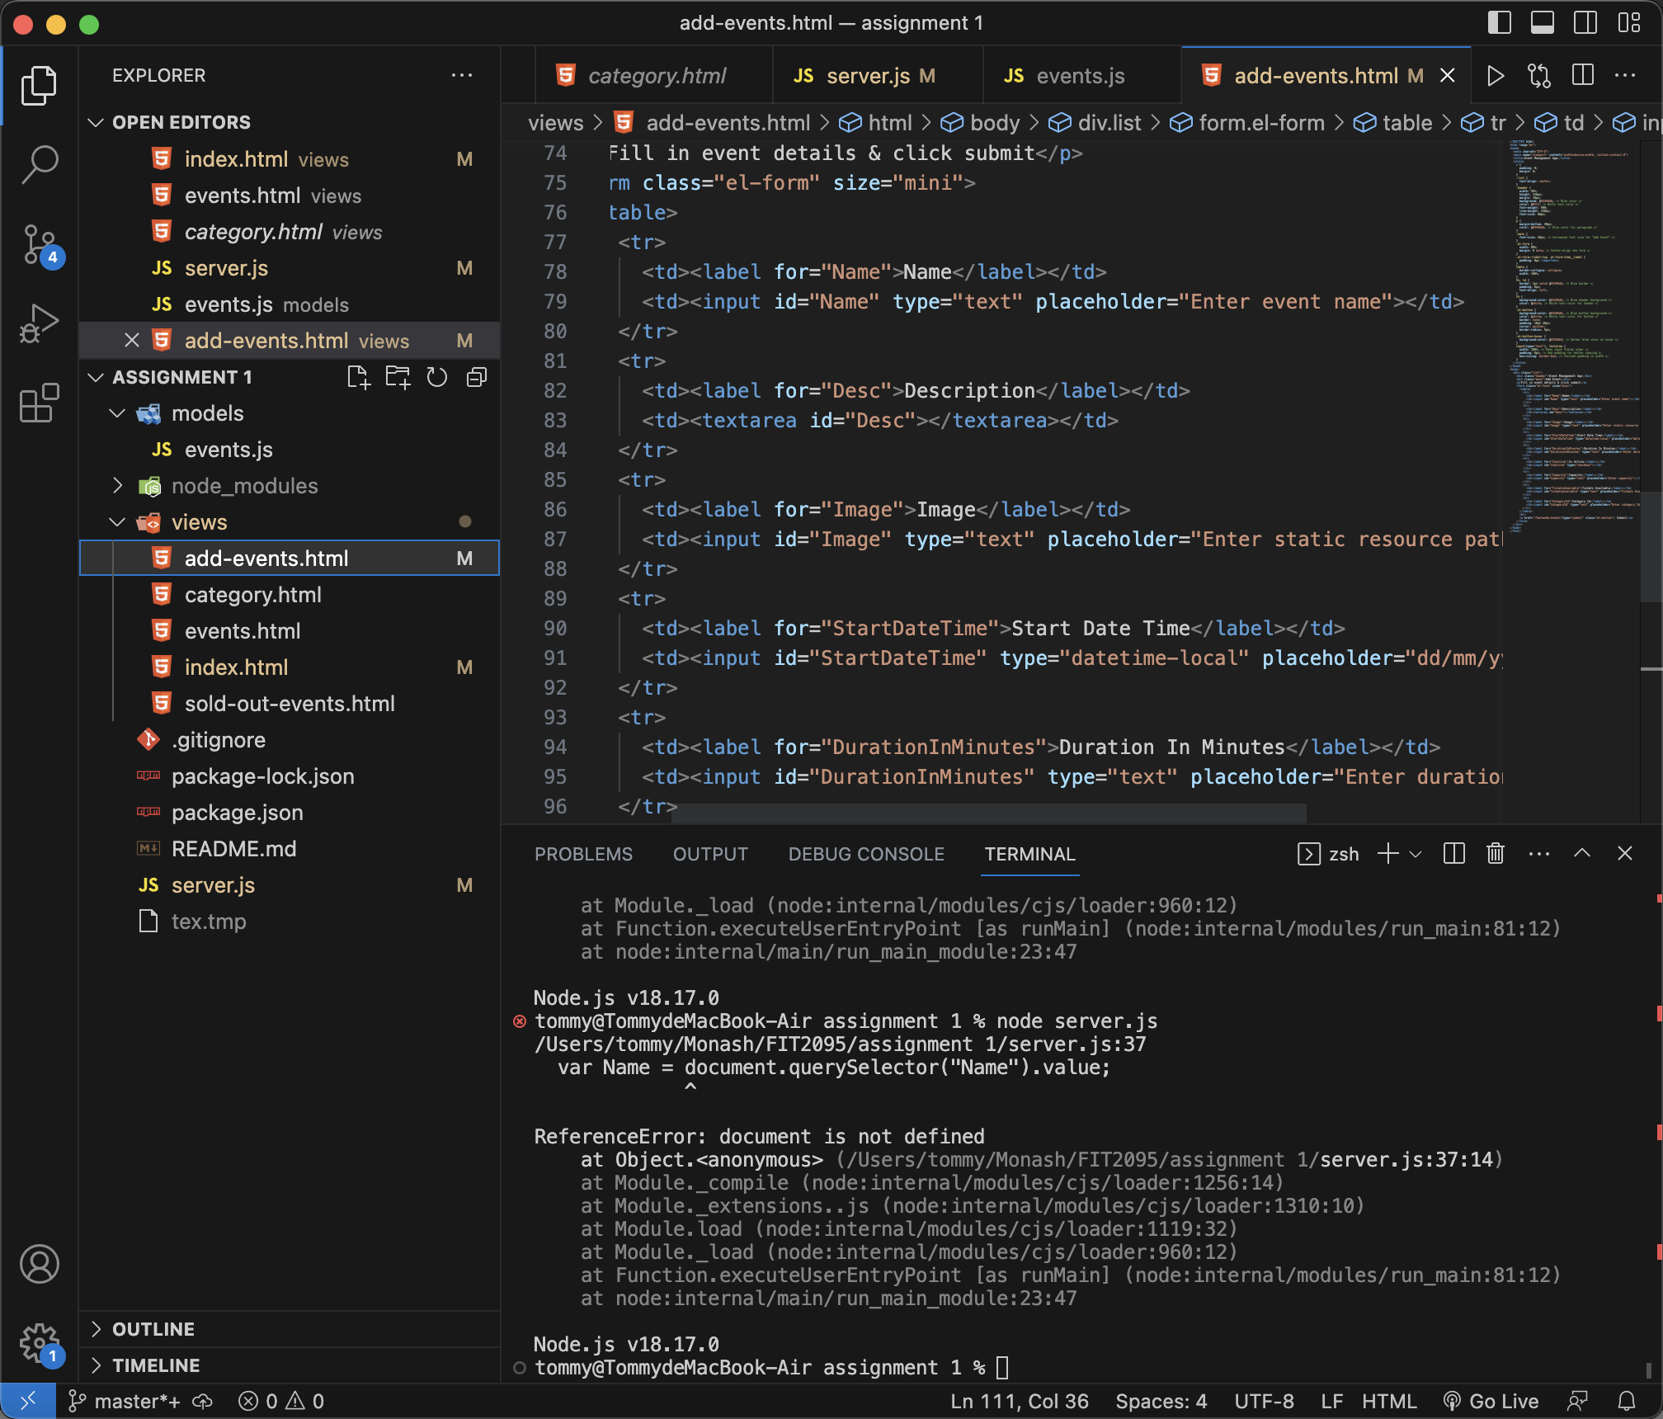Screen dimensions: 1663x1419
Task: Click the feedback icon in status bar
Action: 1578,1401
